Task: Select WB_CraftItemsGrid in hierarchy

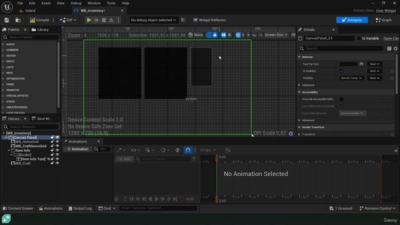Action: coord(31,146)
